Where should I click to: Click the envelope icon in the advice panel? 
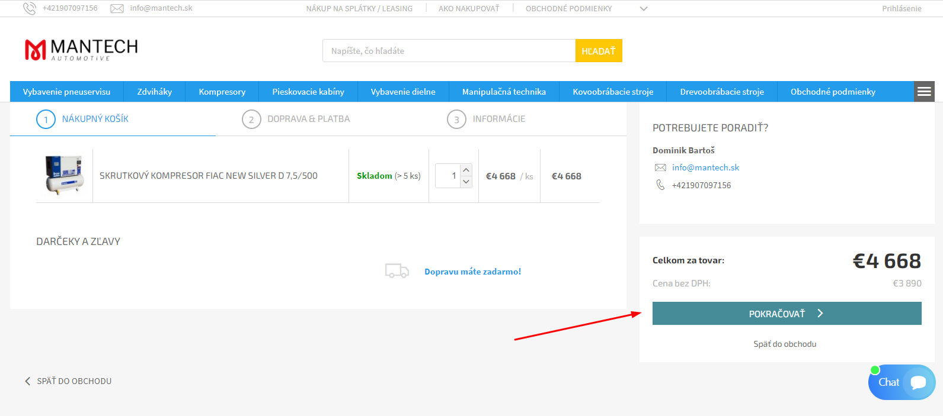point(660,167)
